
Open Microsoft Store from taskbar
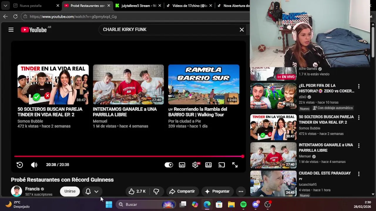(219, 205)
